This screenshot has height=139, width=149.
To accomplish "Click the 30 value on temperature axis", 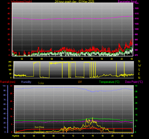I will (136, 97).
